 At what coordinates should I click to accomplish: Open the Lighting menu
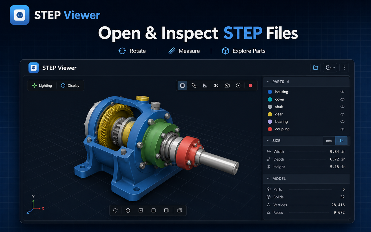tap(42, 86)
